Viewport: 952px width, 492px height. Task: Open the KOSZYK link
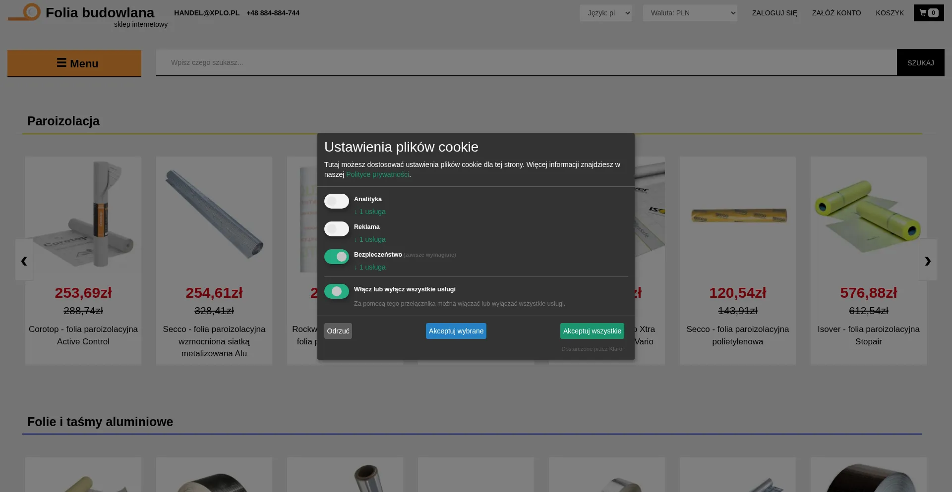(890, 13)
